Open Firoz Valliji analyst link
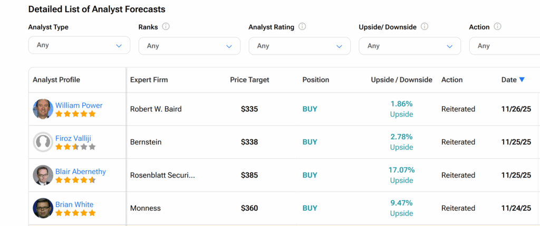This screenshot has height=226, width=540. [73, 138]
